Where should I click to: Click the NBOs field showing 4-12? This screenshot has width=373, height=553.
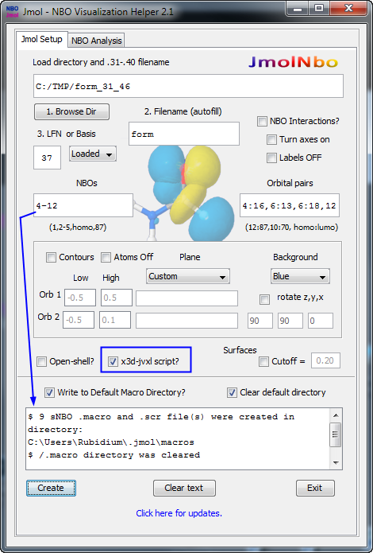83,205
